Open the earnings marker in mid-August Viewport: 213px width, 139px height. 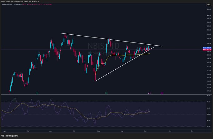point(106,93)
